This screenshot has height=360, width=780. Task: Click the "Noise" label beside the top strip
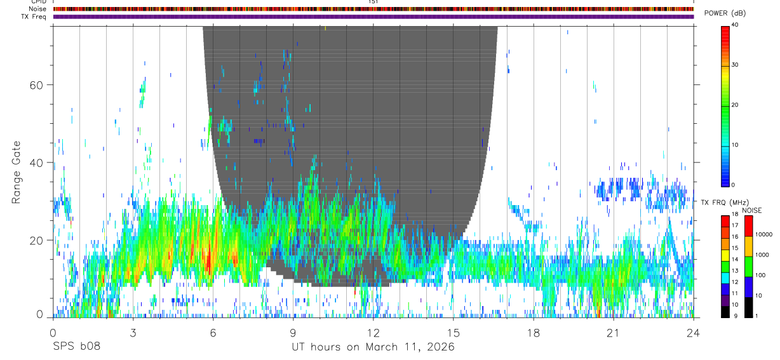coord(39,9)
